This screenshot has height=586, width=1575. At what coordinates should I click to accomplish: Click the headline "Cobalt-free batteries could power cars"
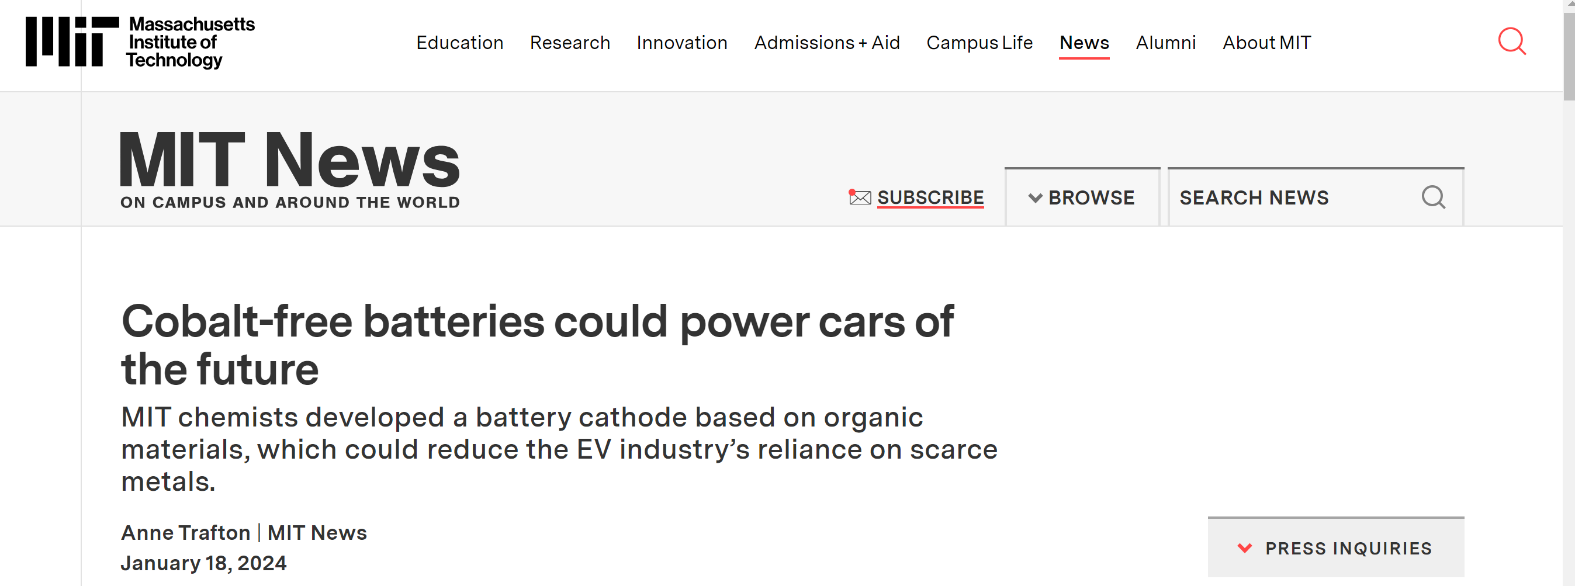538,345
